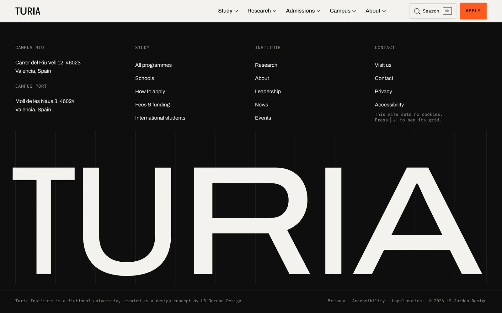Open Privacy in the bottom footer bar

336,301
